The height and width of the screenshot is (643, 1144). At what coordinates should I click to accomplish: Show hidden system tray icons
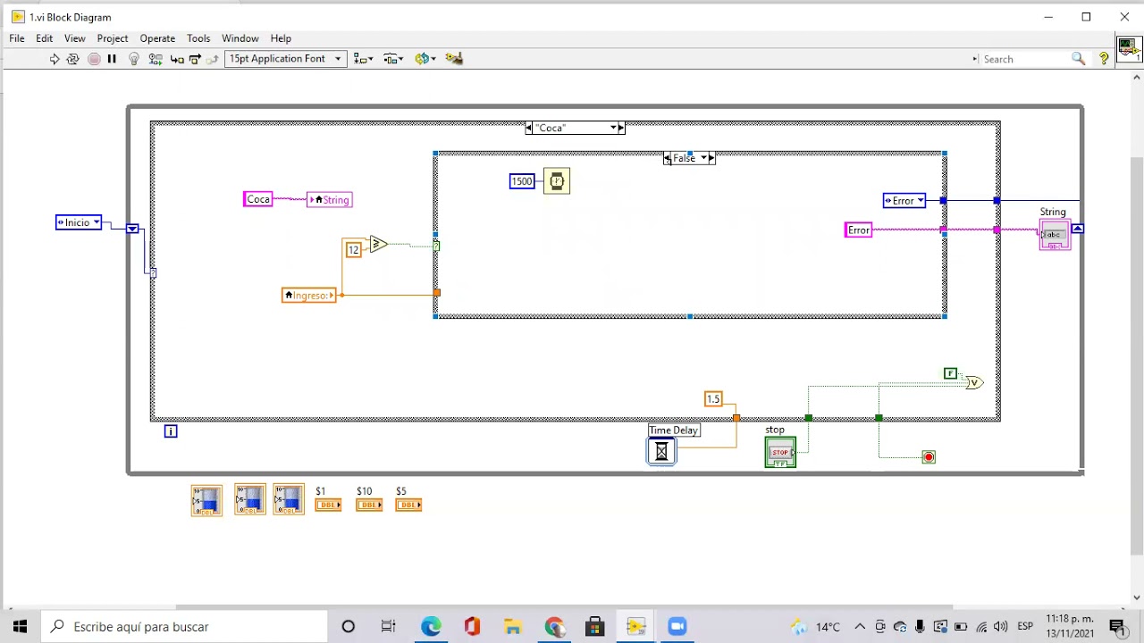(860, 627)
